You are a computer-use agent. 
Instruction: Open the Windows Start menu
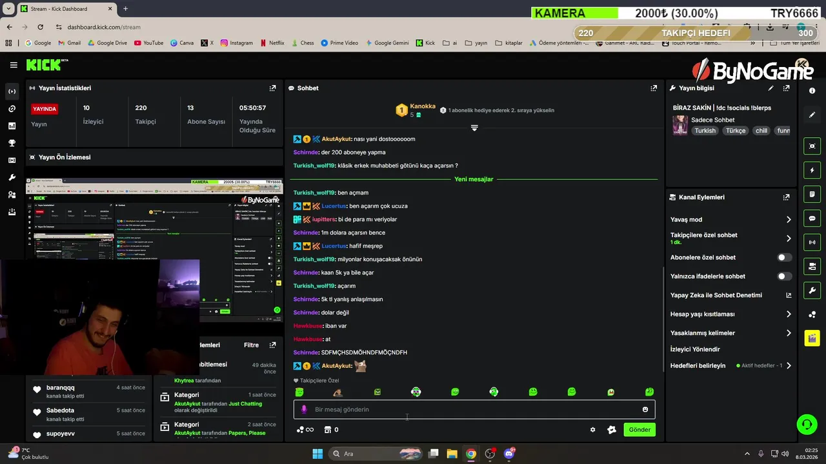click(x=317, y=454)
